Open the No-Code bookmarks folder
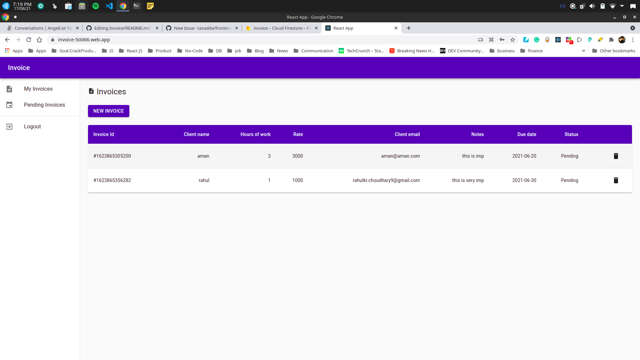640x360 pixels. [x=190, y=51]
